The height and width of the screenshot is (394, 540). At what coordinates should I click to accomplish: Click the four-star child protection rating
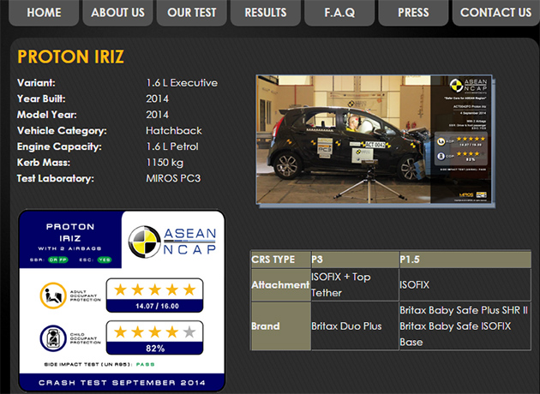154,331
